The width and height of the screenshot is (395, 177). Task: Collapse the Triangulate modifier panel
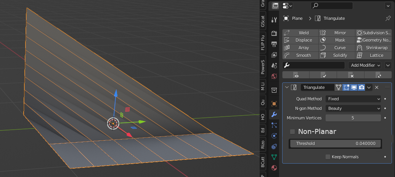[287, 87]
